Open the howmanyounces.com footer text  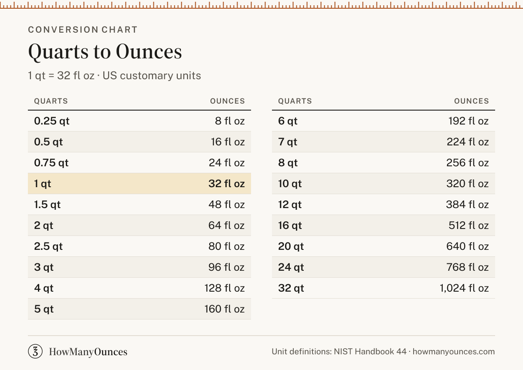[454, 352]
